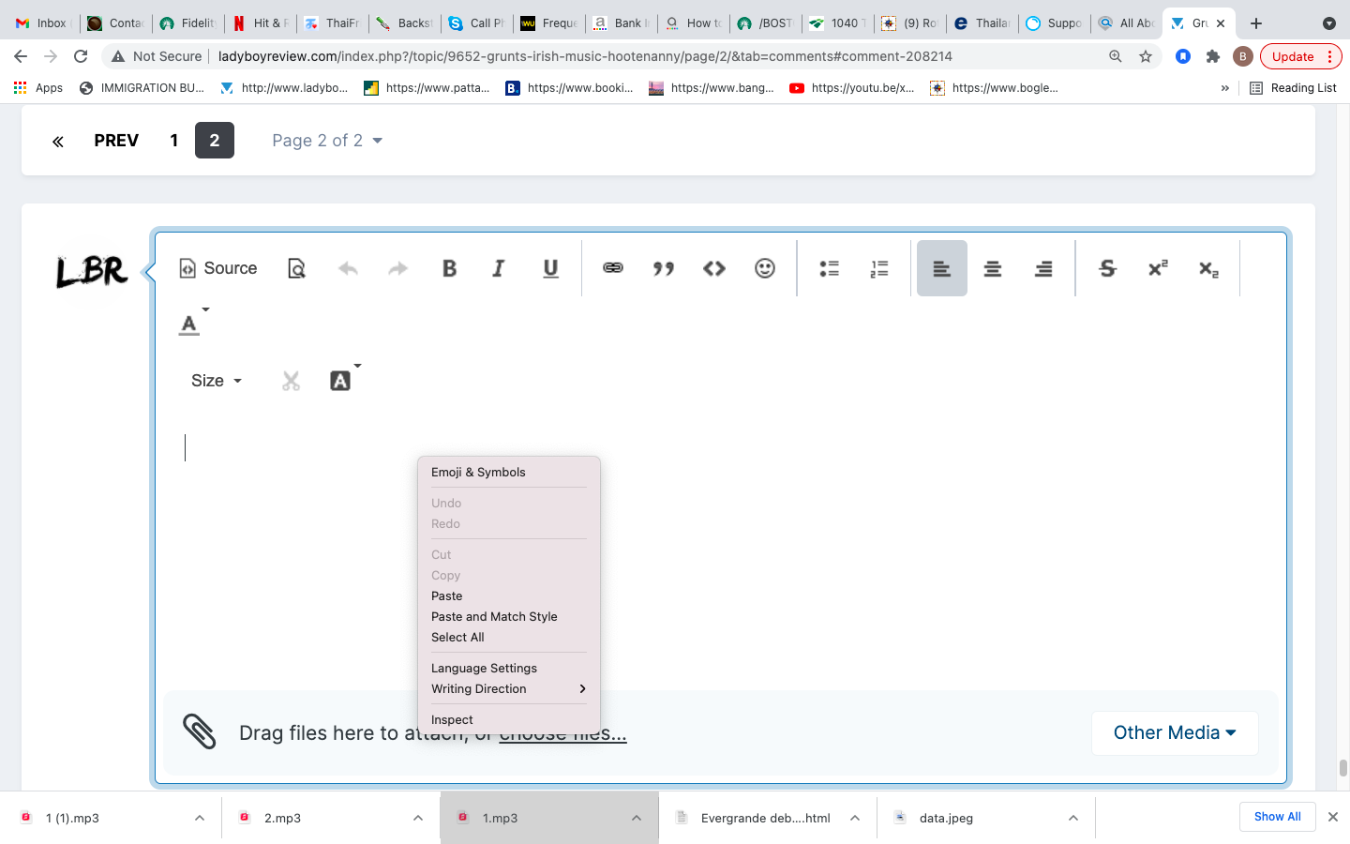
Task: Center align the text
Action: click(993, 268)
